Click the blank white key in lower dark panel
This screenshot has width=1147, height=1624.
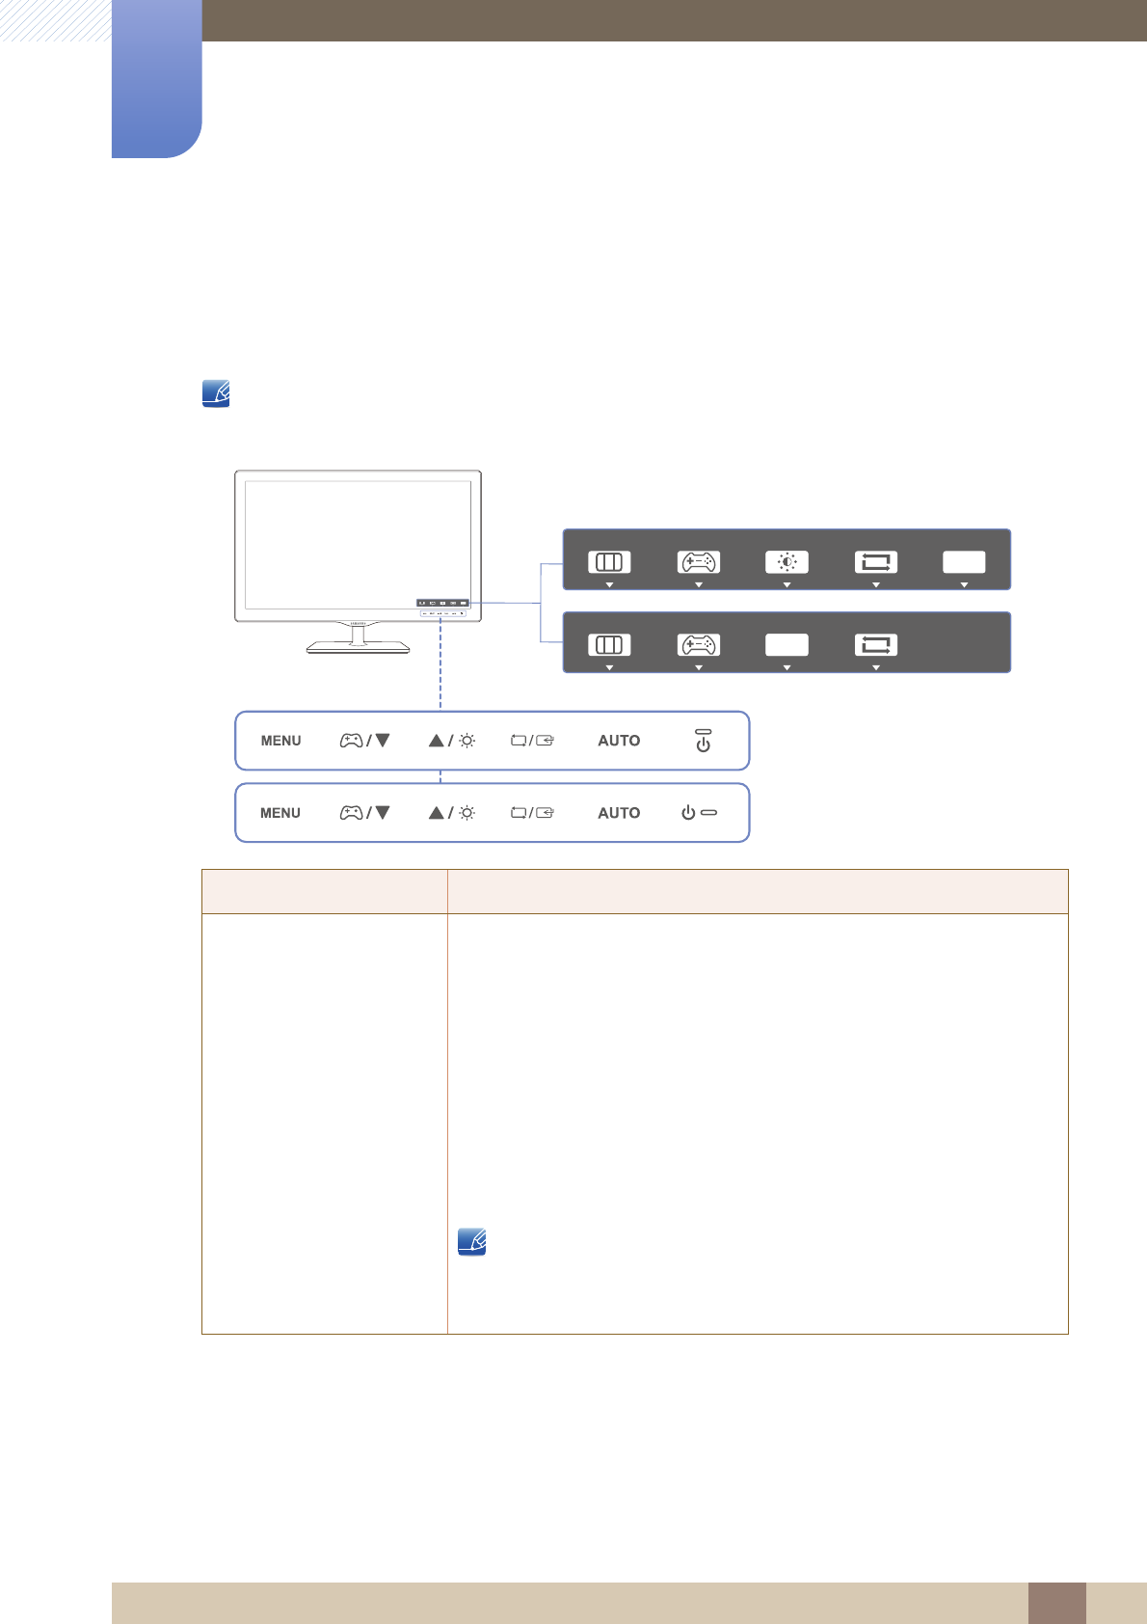[x=787, y=645]
